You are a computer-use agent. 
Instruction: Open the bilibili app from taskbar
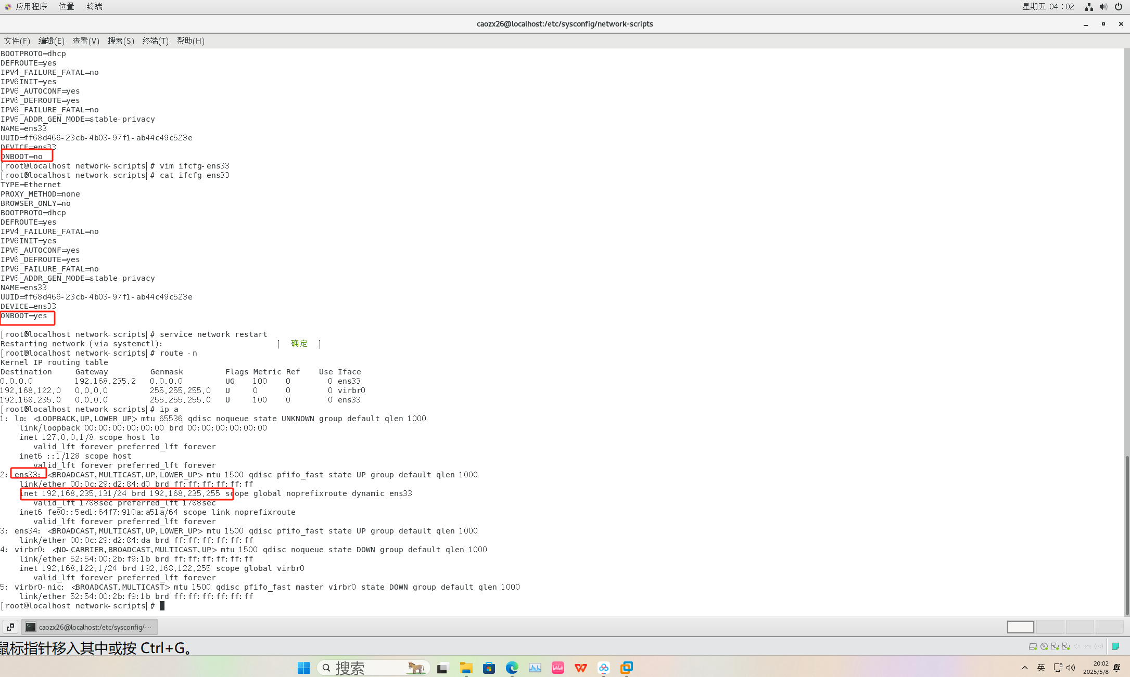tap(557, 668)
